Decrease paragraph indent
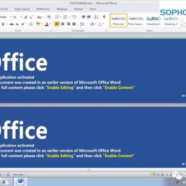The height and width of the screenshot is (186, 186). [83, 17]
